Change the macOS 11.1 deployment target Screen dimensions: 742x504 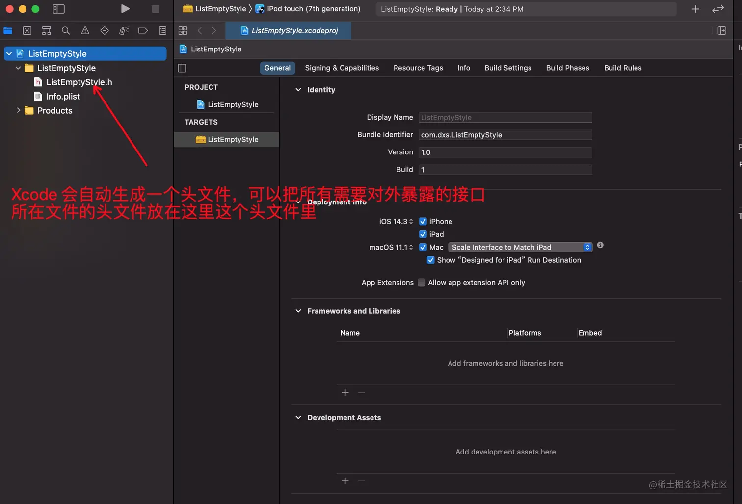[391, 247]
